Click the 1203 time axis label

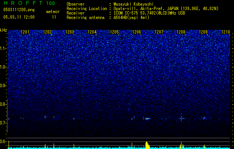coord(70,32)
